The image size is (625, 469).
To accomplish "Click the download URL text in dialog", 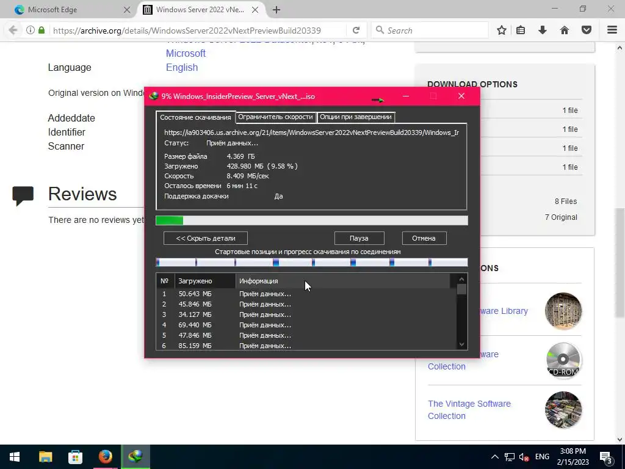I will click(311, 133).
